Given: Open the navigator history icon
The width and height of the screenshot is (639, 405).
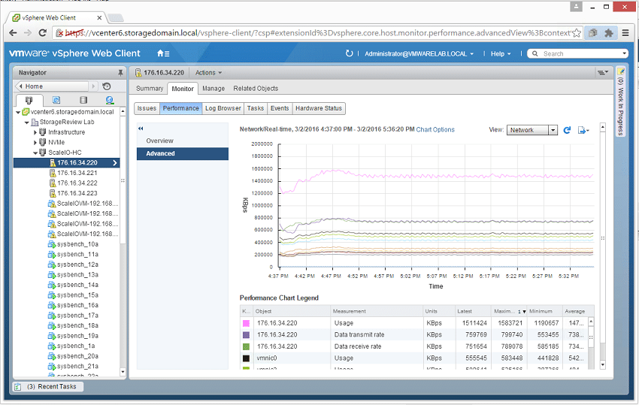Looking at the screenshot, I should coord(107,86).
